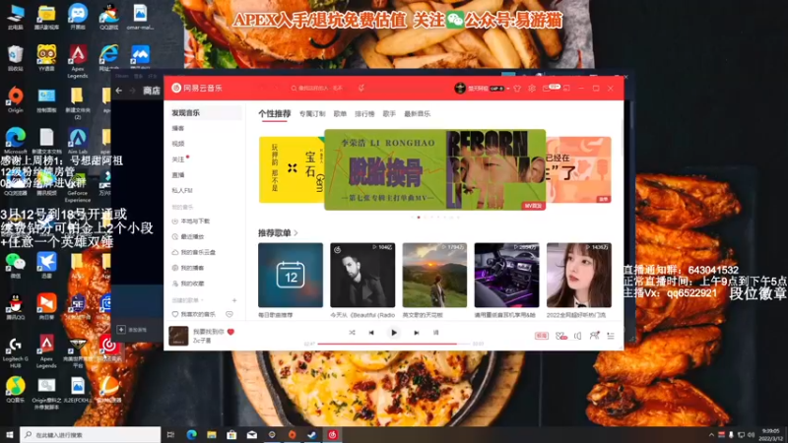Select the 排行榜 tab

pyautogui.click(x=364, y=114)
